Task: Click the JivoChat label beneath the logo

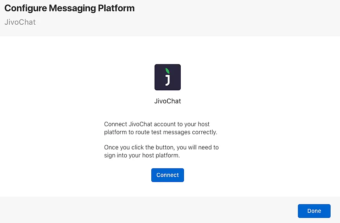Action: pyautogui.click(x=167, y=101)
